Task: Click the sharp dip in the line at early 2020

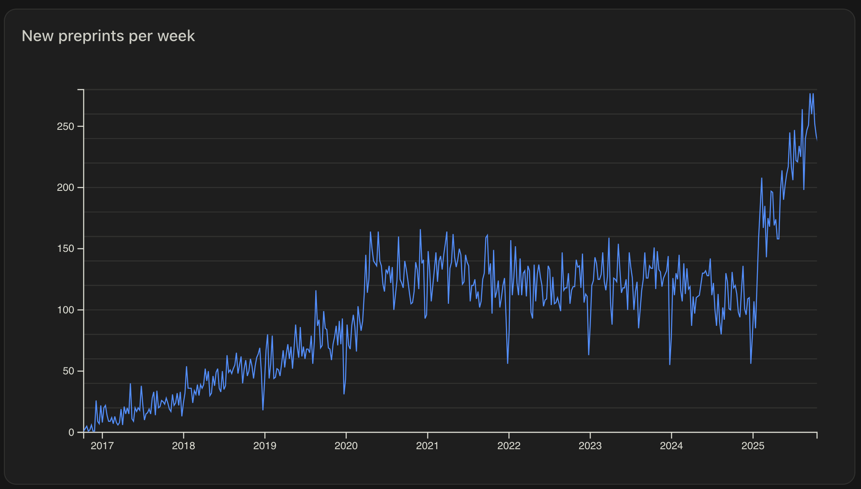Action: tap(344, 393)
